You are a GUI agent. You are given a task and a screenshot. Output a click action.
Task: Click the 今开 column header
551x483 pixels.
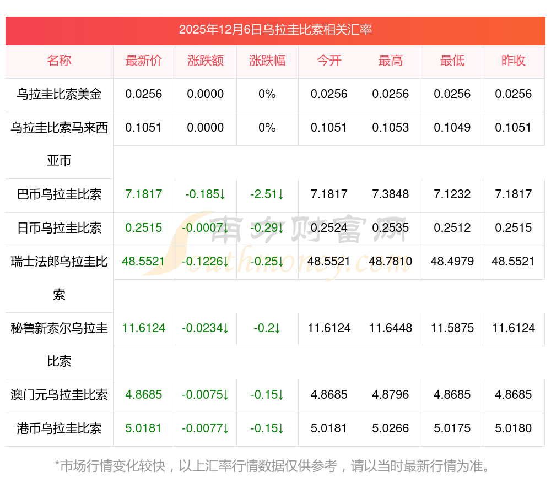tap(329, 61)
